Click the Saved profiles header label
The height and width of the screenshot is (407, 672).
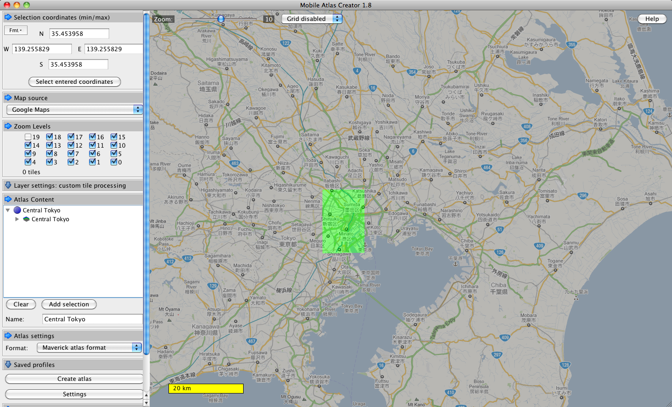(x=34, y=365)
